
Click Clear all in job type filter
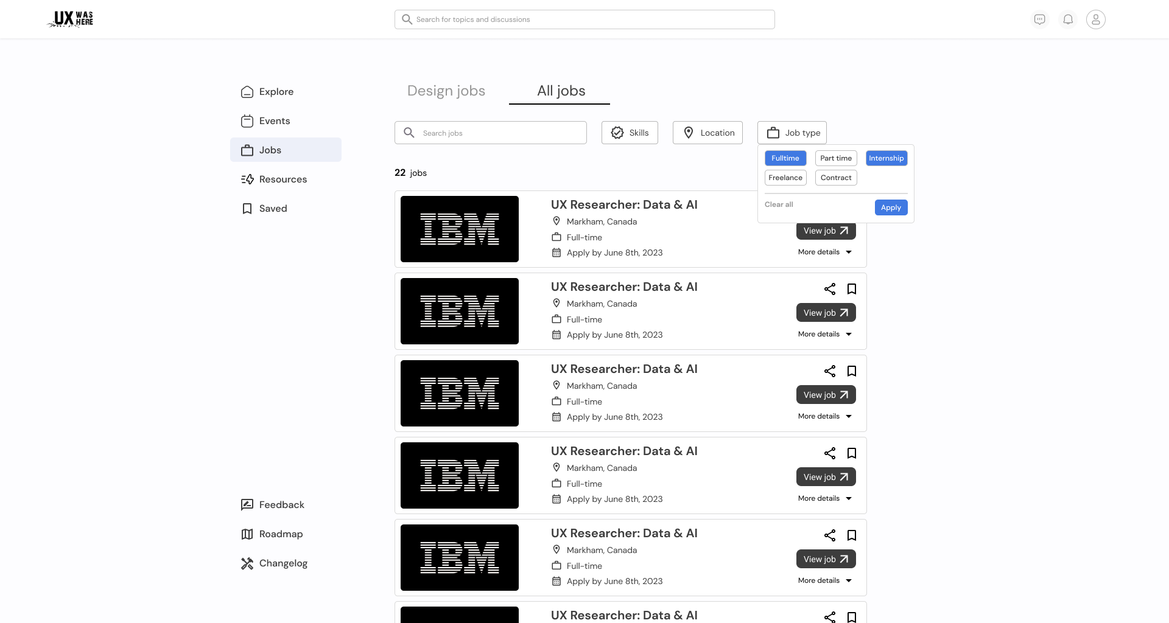pyautogui.click(x=779, y=204)
